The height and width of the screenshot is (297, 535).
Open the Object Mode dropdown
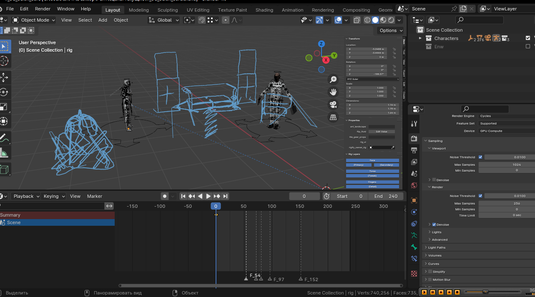(33, 20)
